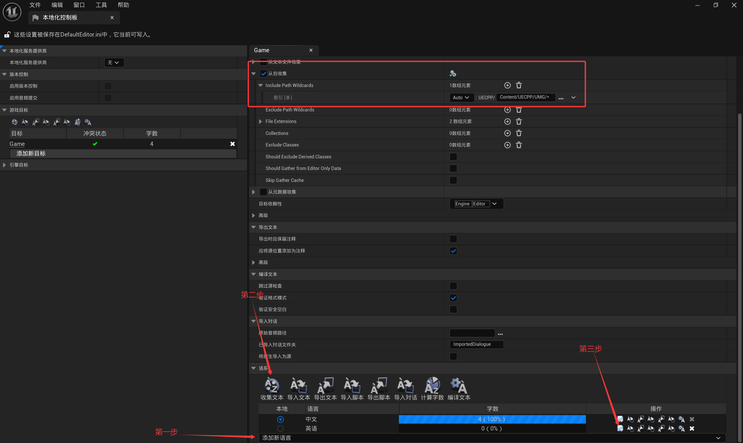Image resolution: width=743 pixels, height=443 pixels.
Task: Select 英语 as native language radio
Action: (280, 428)
